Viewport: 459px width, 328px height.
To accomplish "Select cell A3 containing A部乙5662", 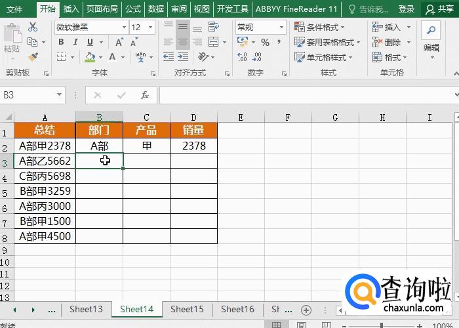I will click(x=45, y=161).
